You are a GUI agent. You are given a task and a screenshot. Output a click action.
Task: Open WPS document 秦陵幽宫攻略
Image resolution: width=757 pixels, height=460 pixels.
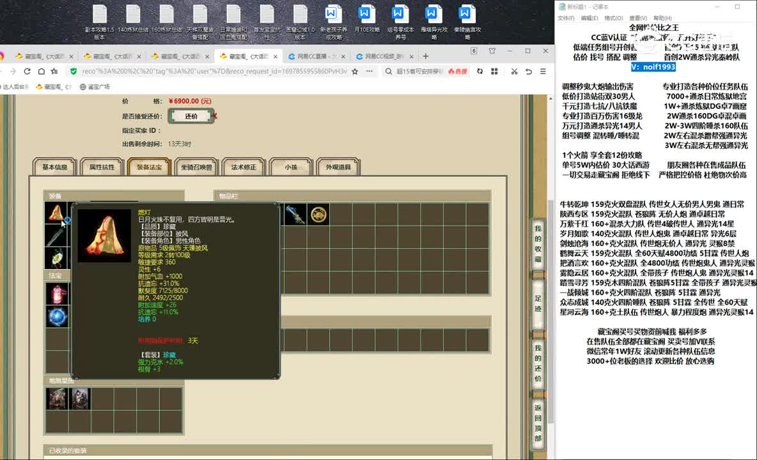(x=467, y=22)
